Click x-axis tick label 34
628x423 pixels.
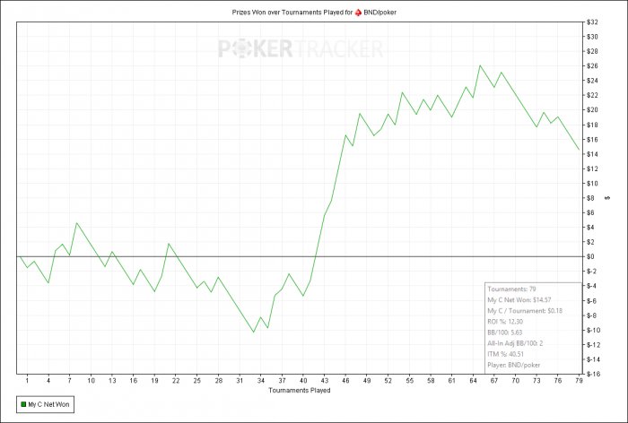[261, 381]
